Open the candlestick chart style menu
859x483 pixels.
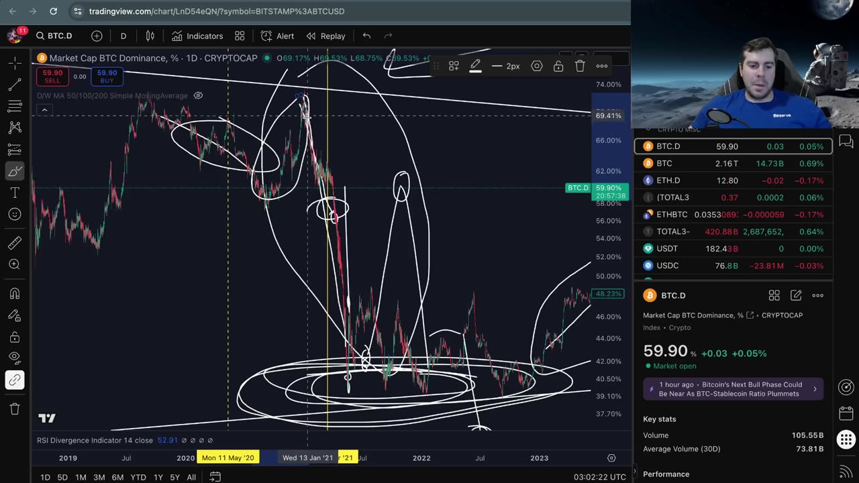coord(150,36)
